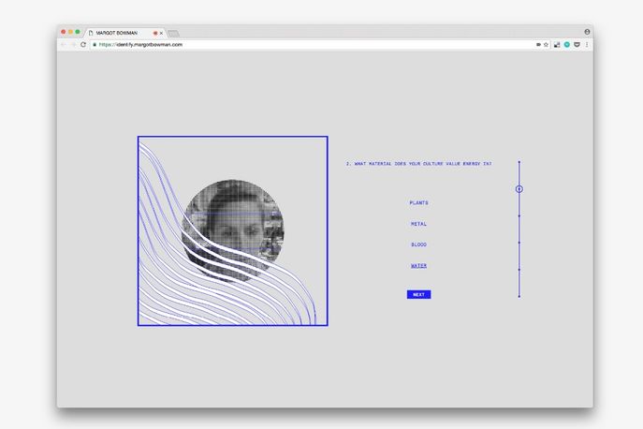
Task: Select the PLANTS answer option
Action: click(418, 202)
